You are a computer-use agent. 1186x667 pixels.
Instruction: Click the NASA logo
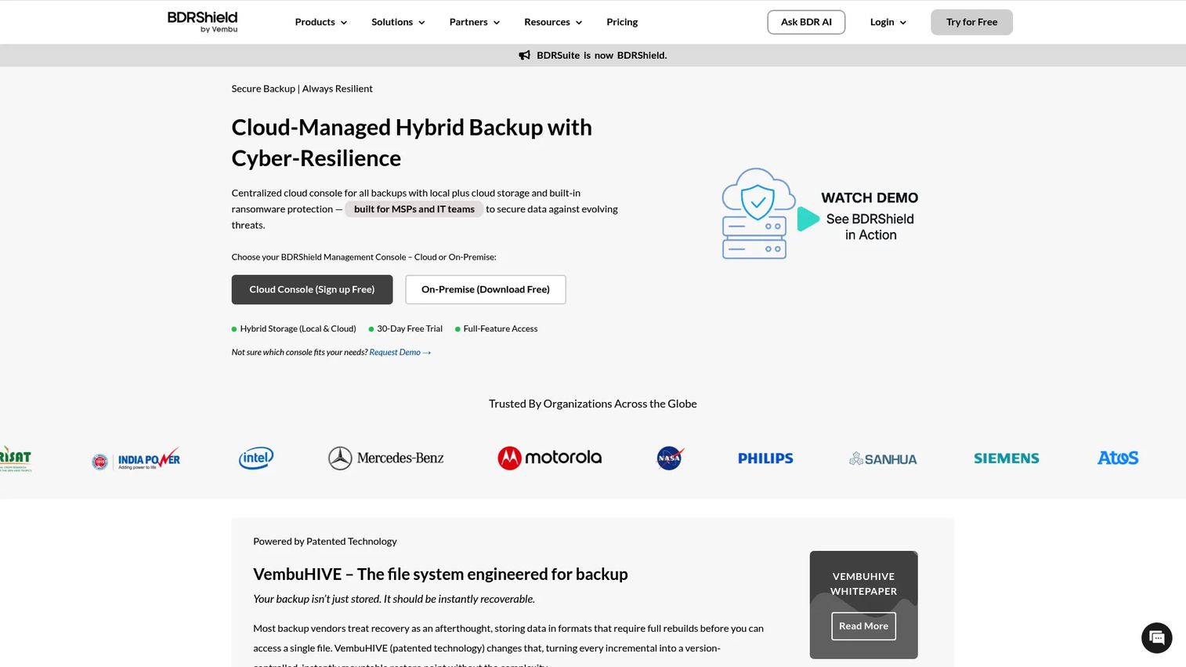(x=670, y=458)
